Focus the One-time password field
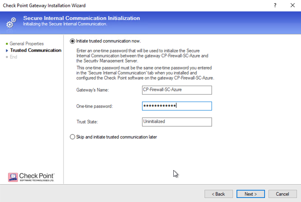Viewport: 301px width, 202px height. 177,106
